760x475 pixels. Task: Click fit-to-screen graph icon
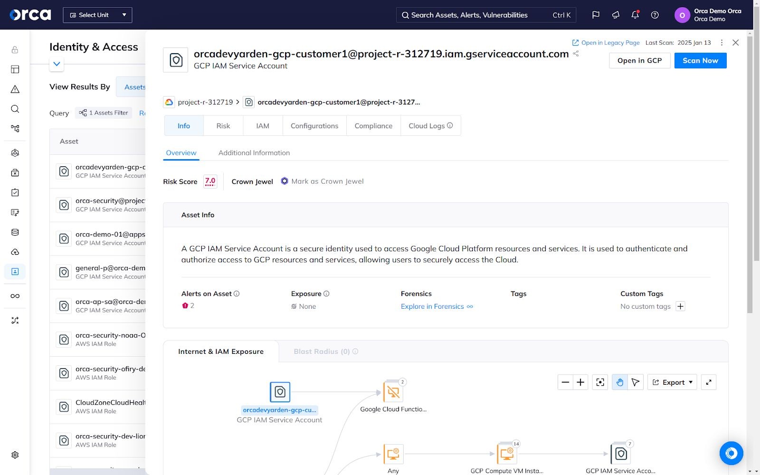pos(600,382)
